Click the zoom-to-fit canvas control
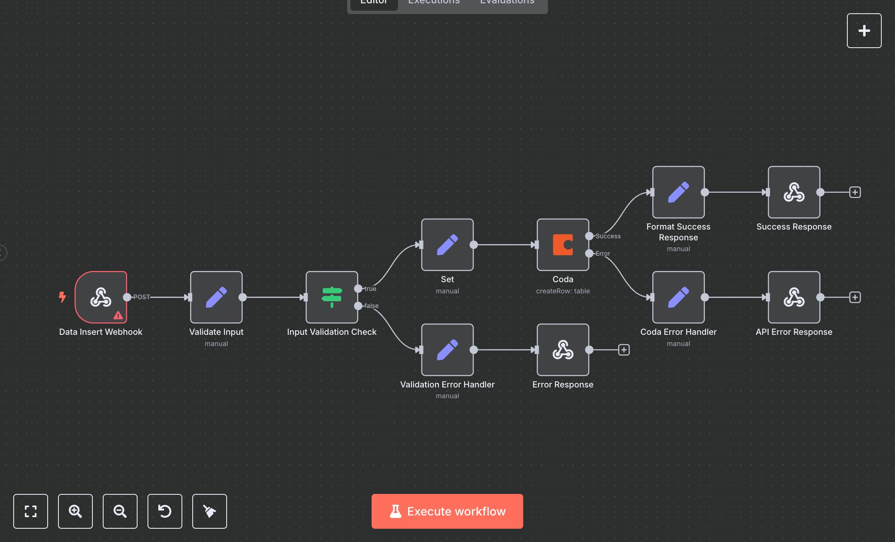Viewport: 895px width, 542px height. pyautogui.click(x=31, y=511)
